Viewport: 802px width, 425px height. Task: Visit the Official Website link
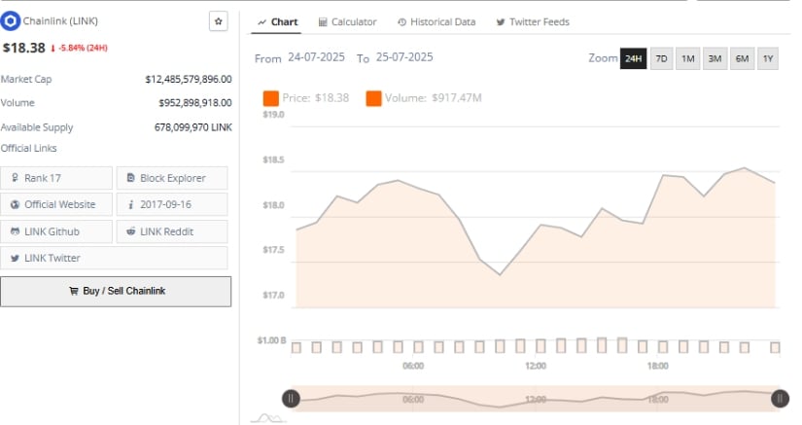pyautogui.click(x=56, y=204)
